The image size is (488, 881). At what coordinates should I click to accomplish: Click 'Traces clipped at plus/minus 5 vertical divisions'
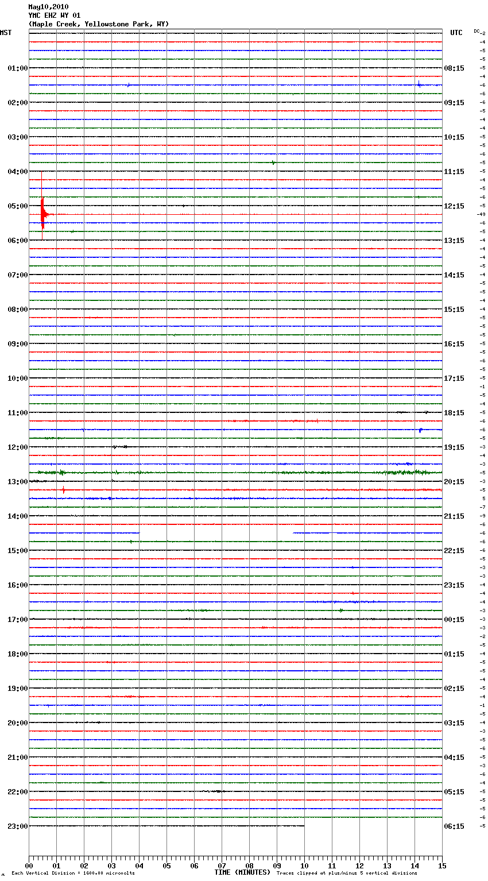click(347, 874)
